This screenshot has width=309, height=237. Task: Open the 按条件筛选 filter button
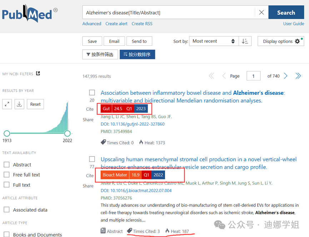(100, 54)
